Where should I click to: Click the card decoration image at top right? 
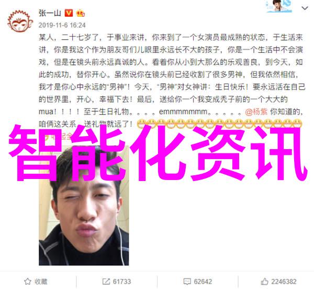point(279,6)
